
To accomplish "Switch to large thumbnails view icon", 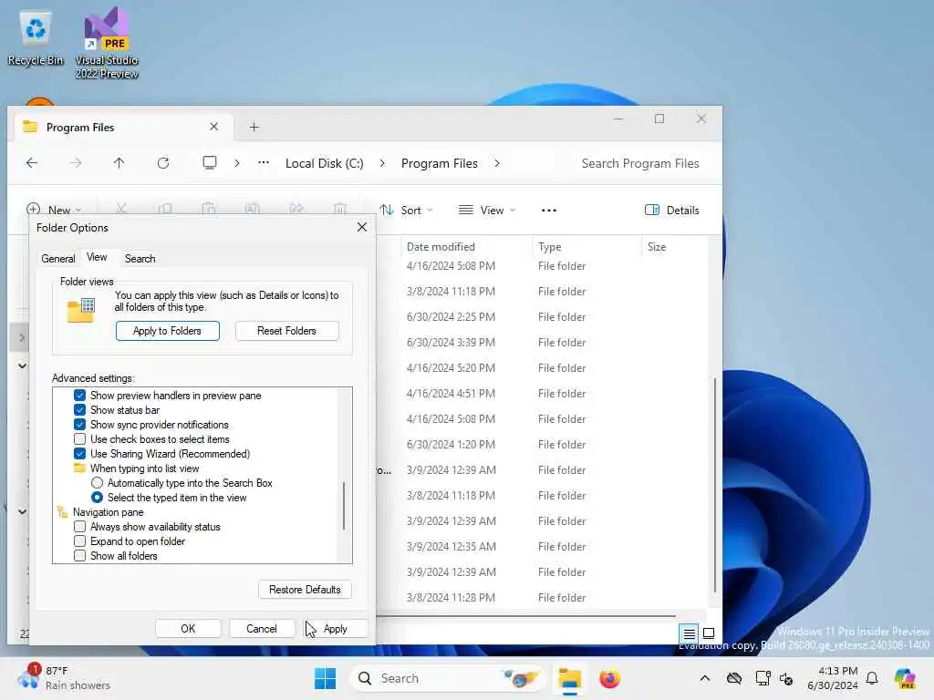I will 709,633.
